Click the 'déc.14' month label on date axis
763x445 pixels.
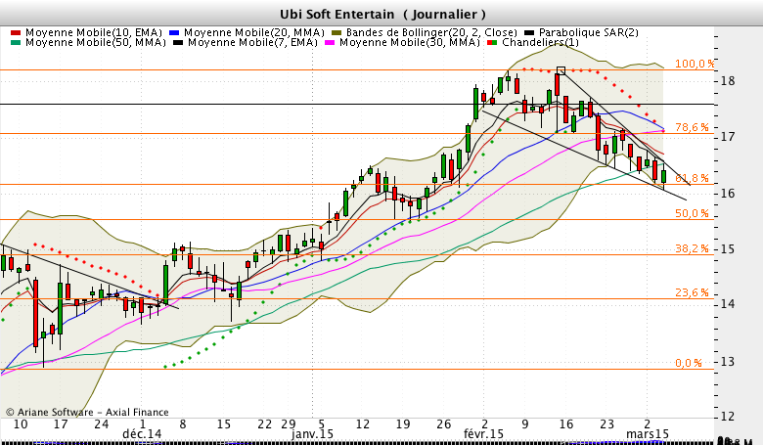142,434
